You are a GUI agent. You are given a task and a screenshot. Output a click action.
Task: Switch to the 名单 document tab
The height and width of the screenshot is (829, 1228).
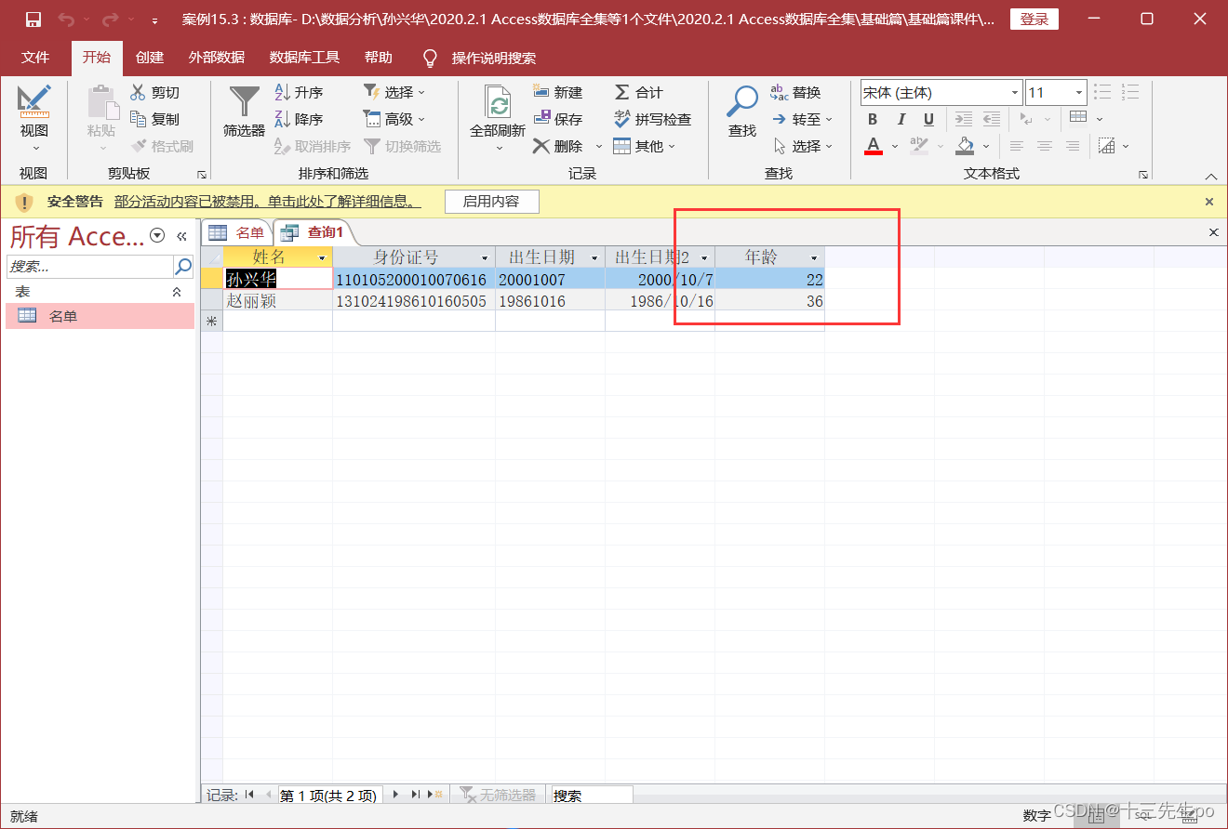[x=237, y=232]
